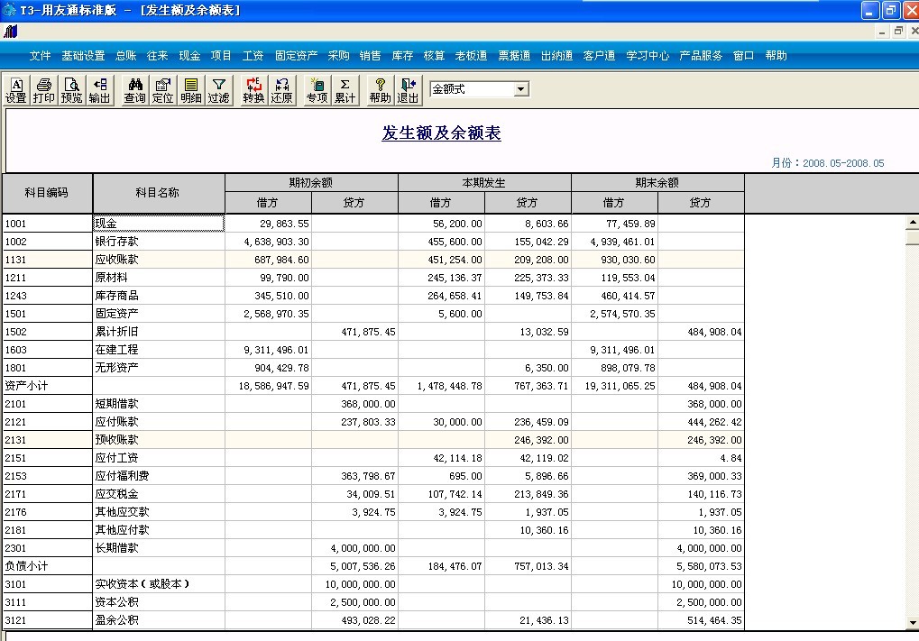Select account code 1501 cell
The height and width of the screenshot is (641, 919).
tap(47, 314)
